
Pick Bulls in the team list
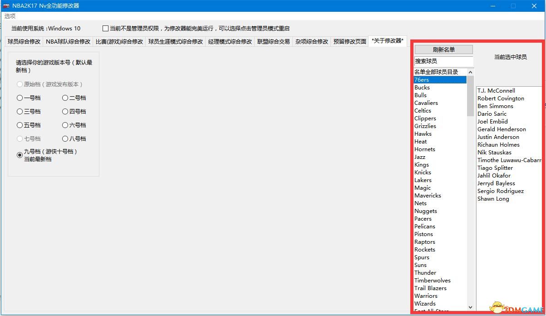pyautogui.click(x=440, y=95)
